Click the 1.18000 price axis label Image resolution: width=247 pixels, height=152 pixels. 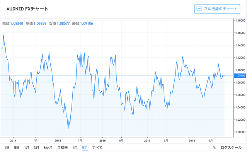pos(240,20)
